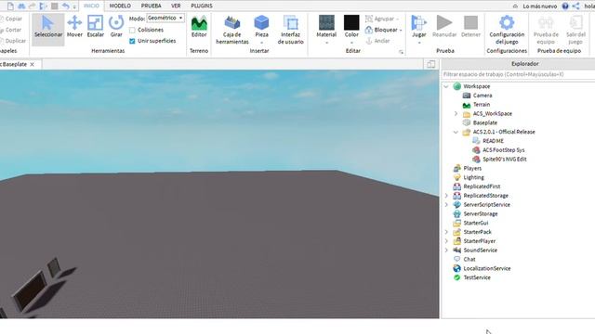Viewport: 595px width, 334px height.
Task: Select Terrain in the Explorer
Action: (482, 105)
